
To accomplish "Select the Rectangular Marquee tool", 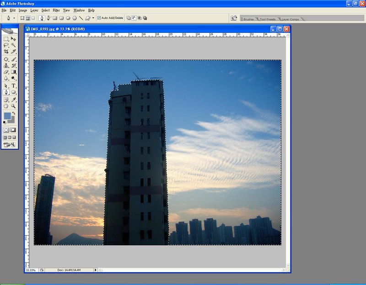I will pos(6,39).
